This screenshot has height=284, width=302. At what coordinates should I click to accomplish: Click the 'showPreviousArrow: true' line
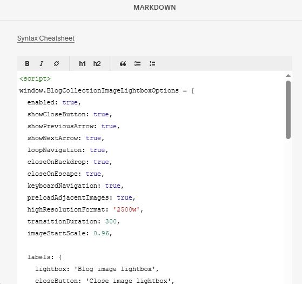[x=73, y=126]
